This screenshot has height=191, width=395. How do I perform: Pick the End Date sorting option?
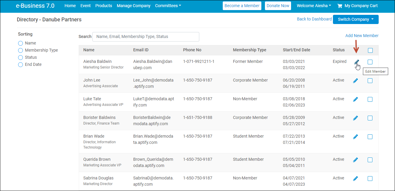click(x=20, y=65)
